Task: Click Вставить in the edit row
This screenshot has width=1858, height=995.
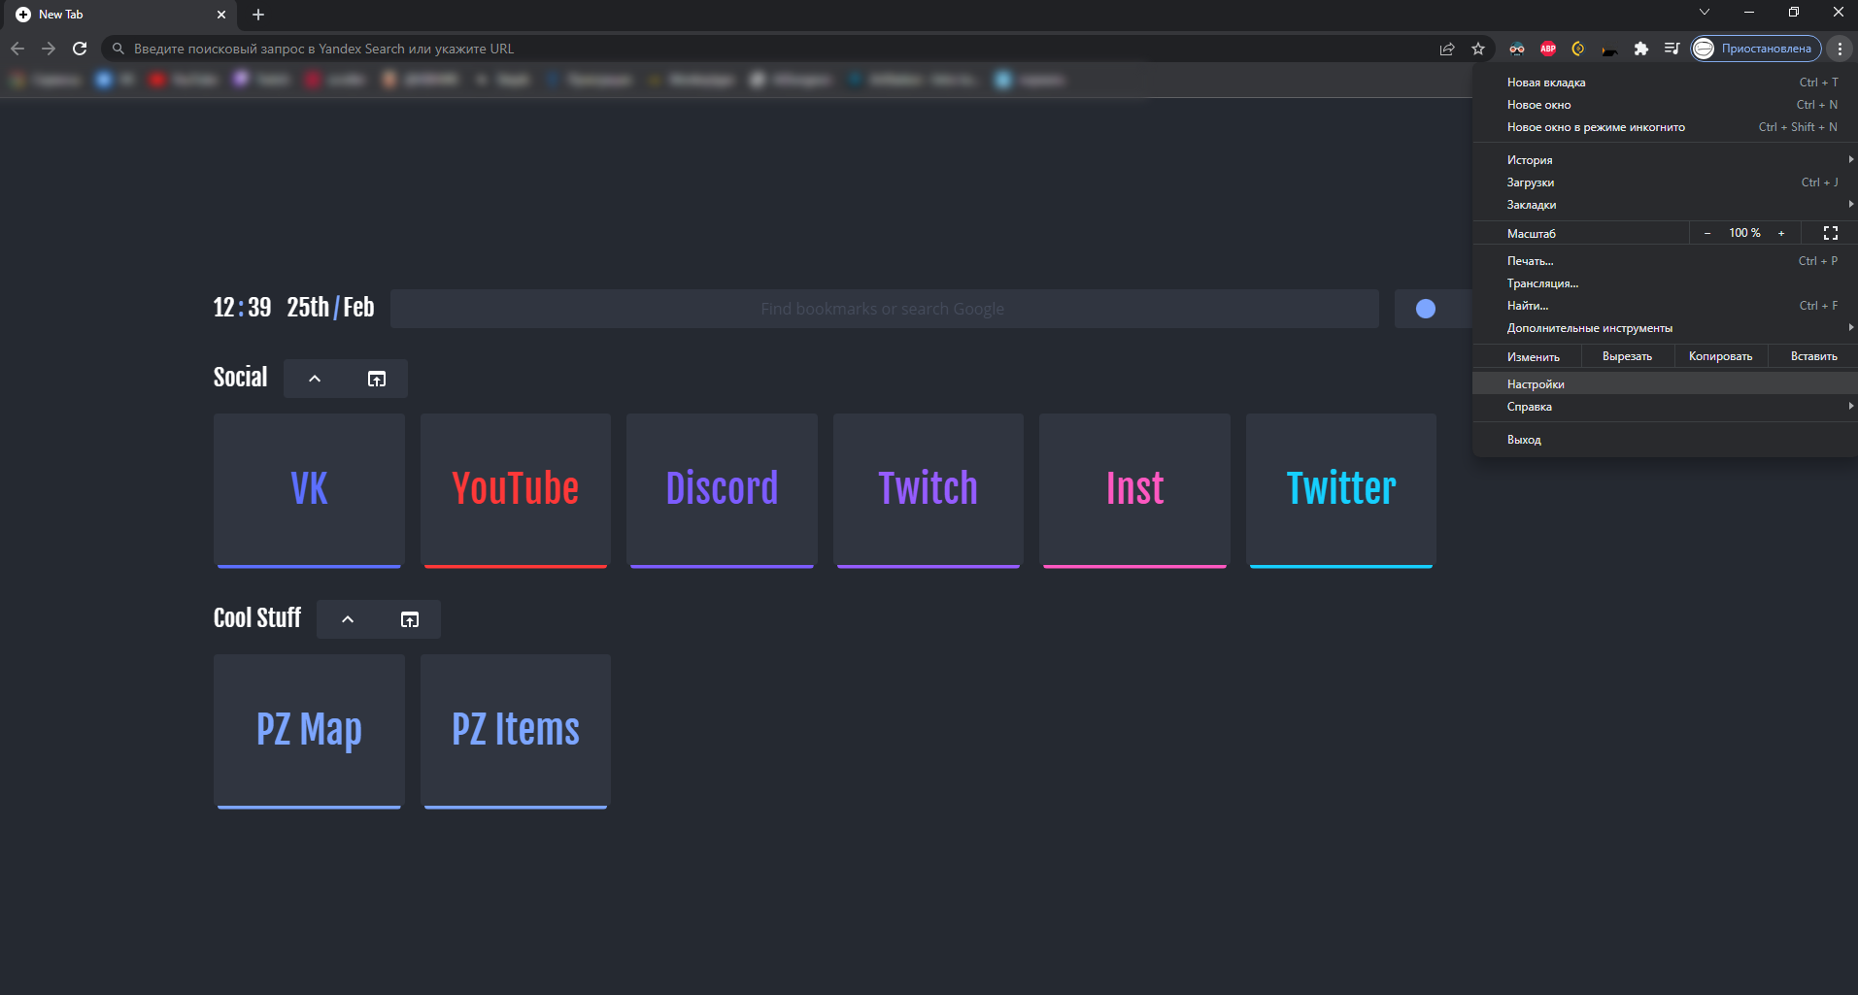Action: [1813, 356]
